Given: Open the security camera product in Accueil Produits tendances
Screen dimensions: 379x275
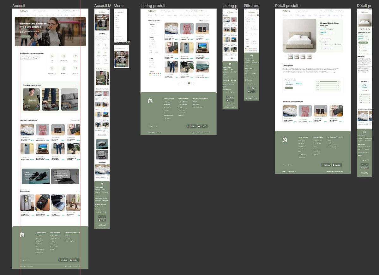Looking at the screenshot, I should (x=73, y=152).
